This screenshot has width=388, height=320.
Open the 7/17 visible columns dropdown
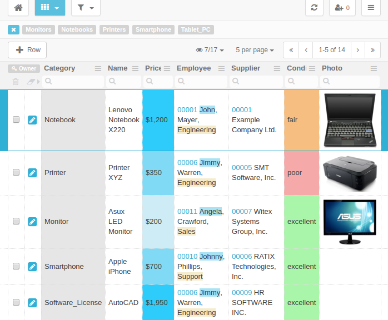pyautogui.click(x=210, y=50)
